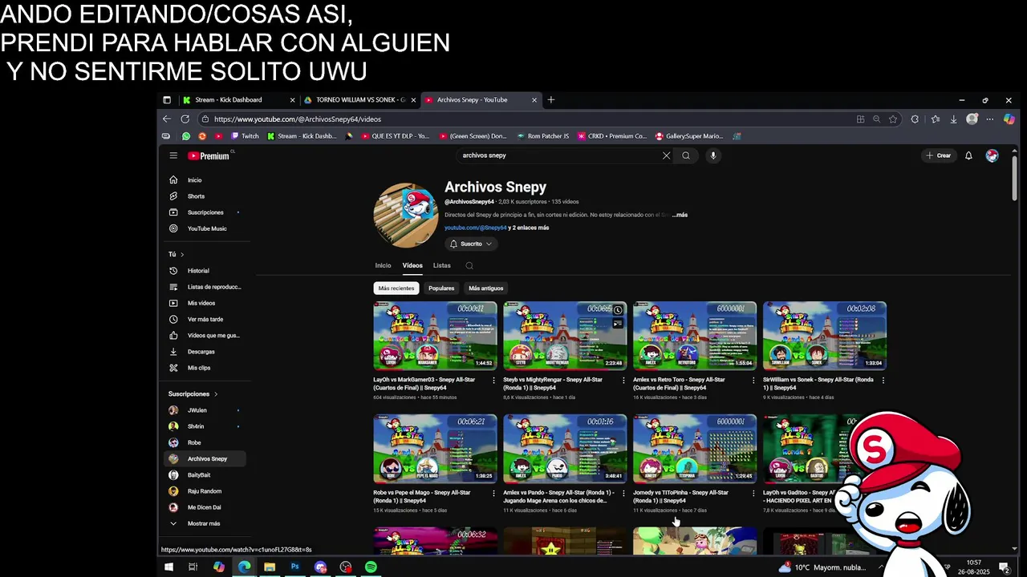Select the Populares filter chip
The image size is (1027, 577).
click(x=441, y=288)
